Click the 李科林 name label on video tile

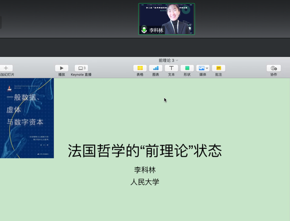click(156, 30)
